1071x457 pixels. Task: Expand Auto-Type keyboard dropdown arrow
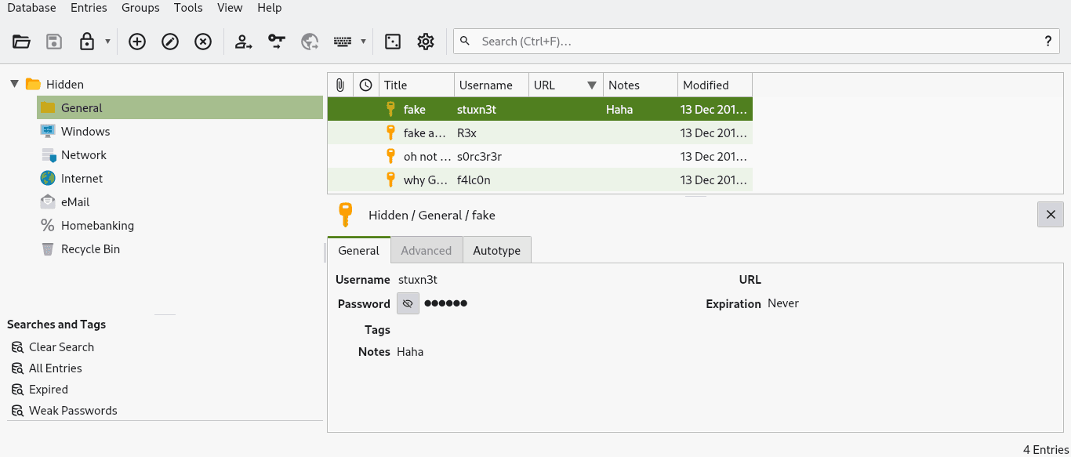[363, 42]
